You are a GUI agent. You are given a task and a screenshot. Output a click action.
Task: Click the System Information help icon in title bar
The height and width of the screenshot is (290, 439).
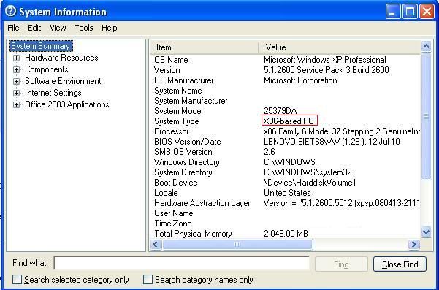pos(11,11)
